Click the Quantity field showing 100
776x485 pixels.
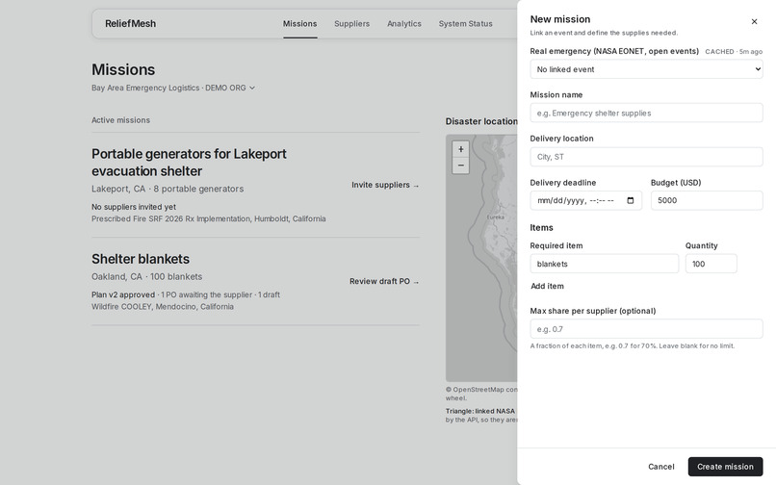click(711, 264)
